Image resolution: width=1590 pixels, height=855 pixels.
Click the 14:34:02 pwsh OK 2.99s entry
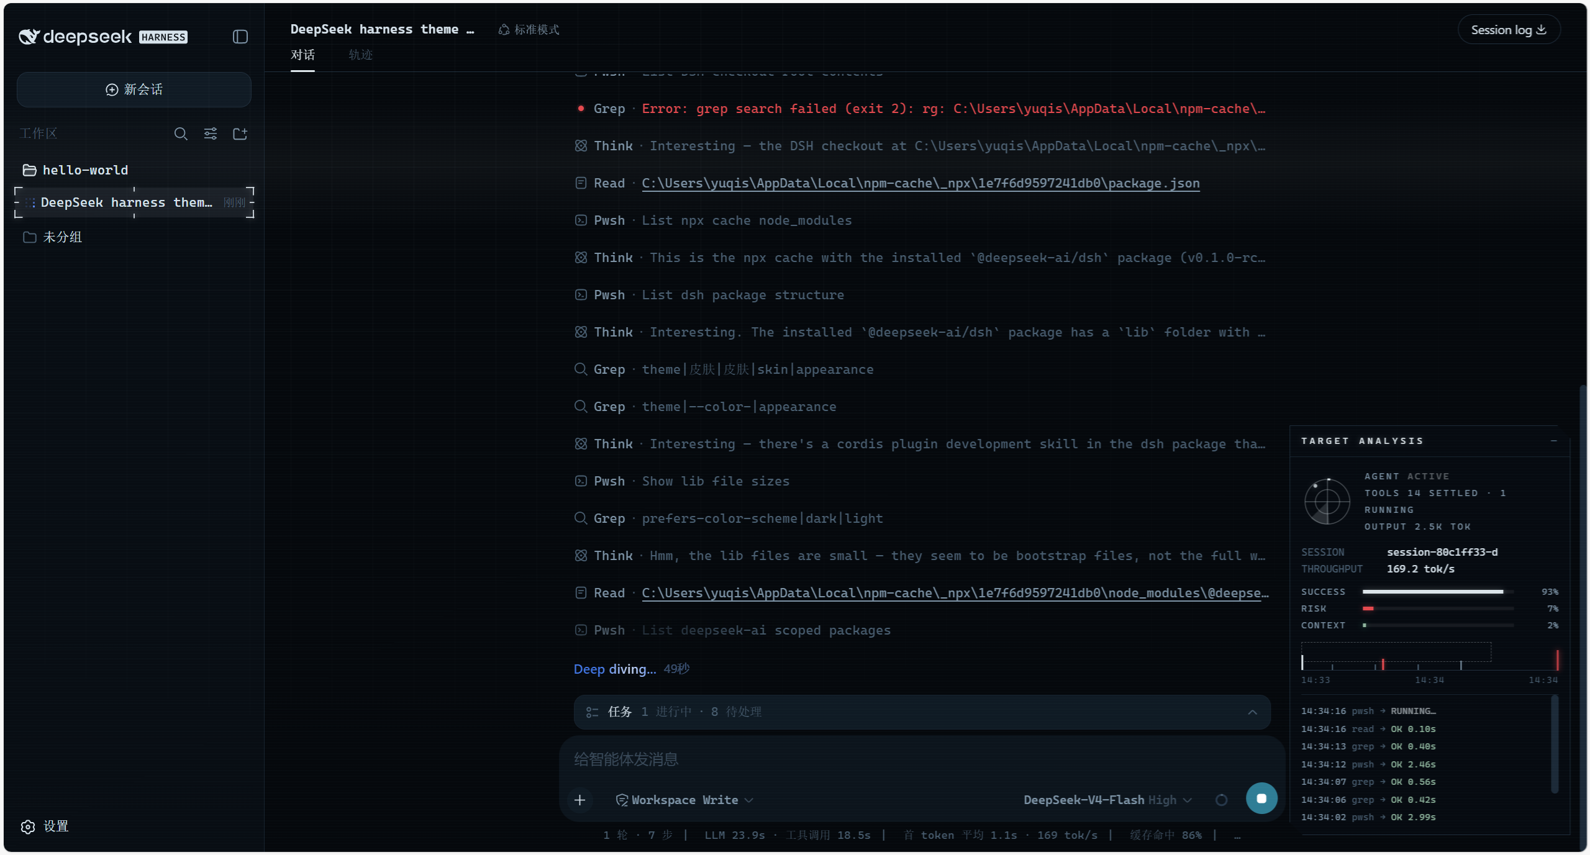coord(1369,817)
